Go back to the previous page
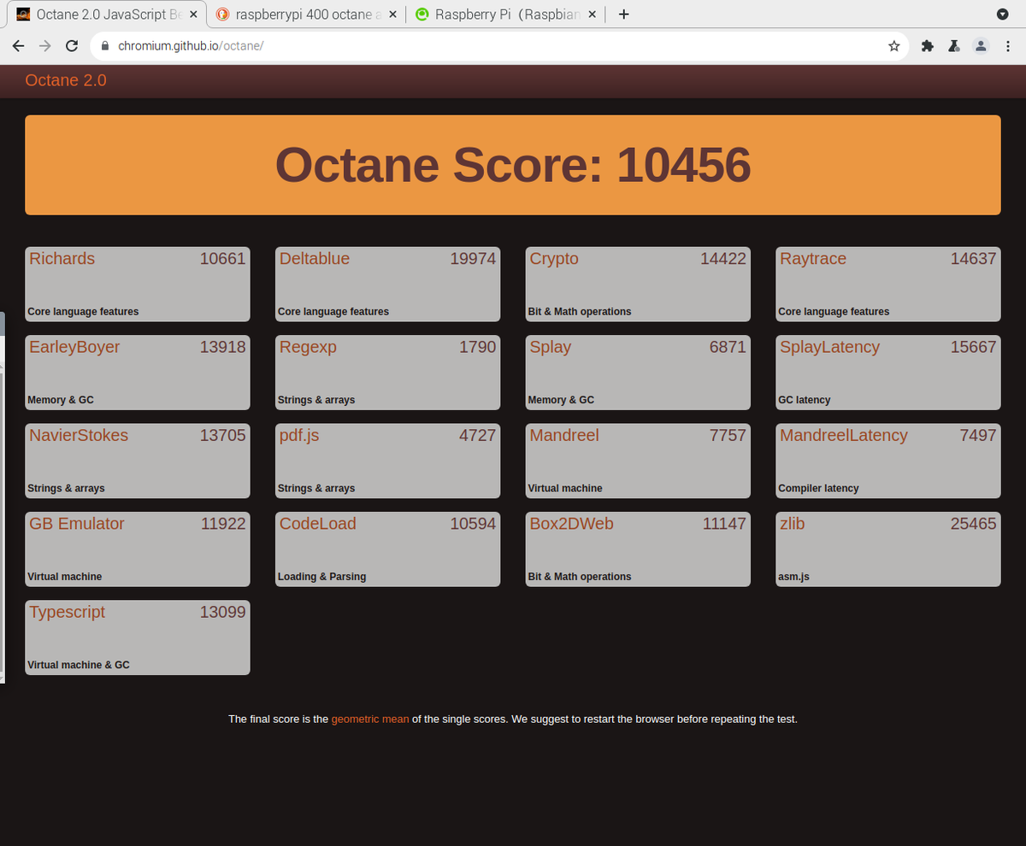This screenshot has height=846, width=1026. [x=19, y=46]
